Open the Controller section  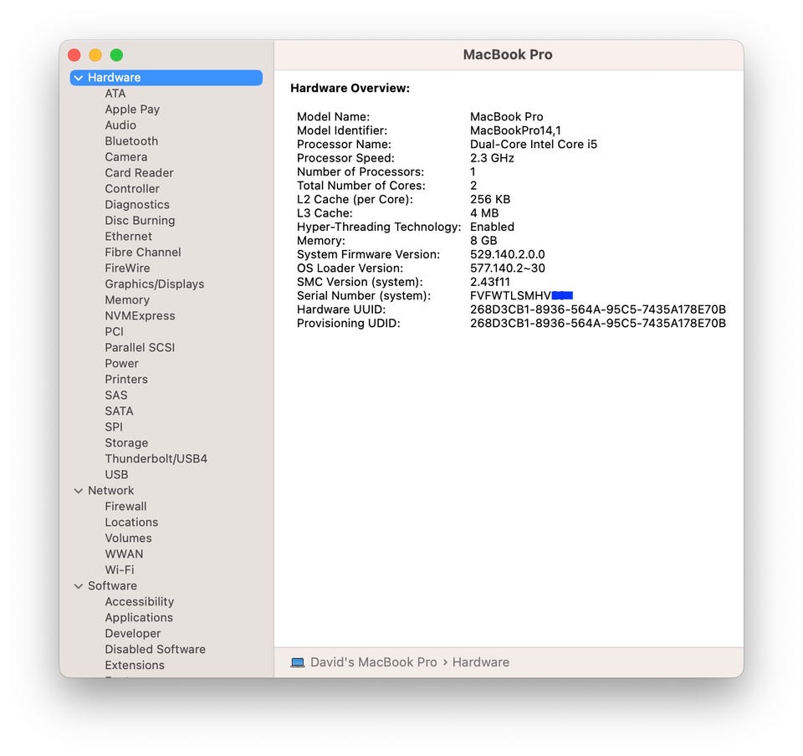(x=132, y=189)
